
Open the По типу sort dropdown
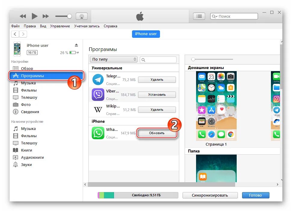point(114,59)
